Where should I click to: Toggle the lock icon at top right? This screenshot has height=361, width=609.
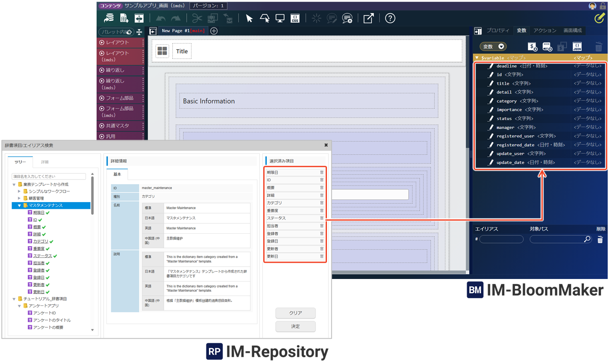[x=603, y=6]
